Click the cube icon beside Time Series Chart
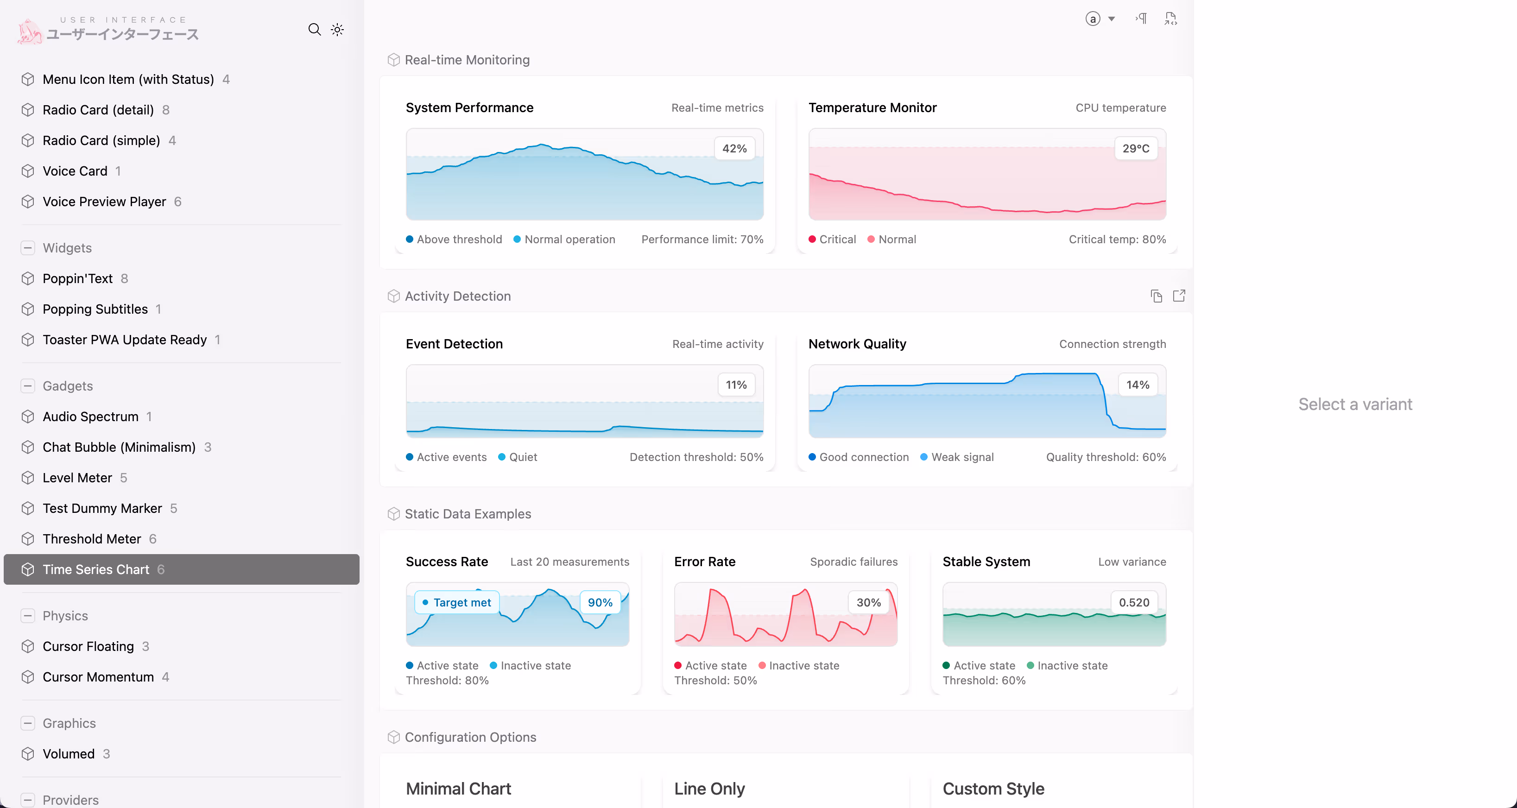 click(x=28, y=569)
